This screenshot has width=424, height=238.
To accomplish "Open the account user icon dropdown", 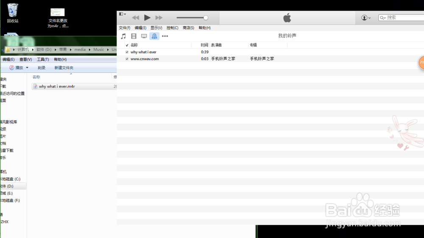I will coord(366,18).
